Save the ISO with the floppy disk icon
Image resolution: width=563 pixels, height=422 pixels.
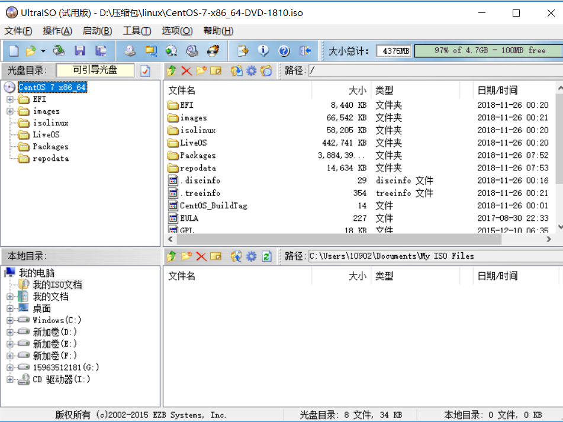80,50
